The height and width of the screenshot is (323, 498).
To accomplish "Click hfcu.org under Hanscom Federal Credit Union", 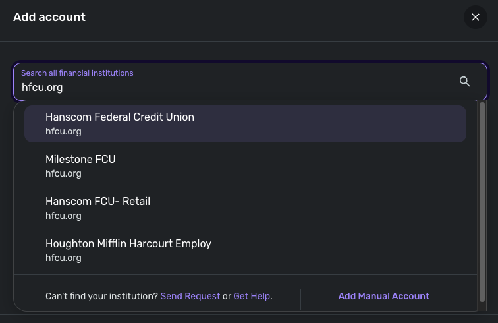I will (63, 132).
